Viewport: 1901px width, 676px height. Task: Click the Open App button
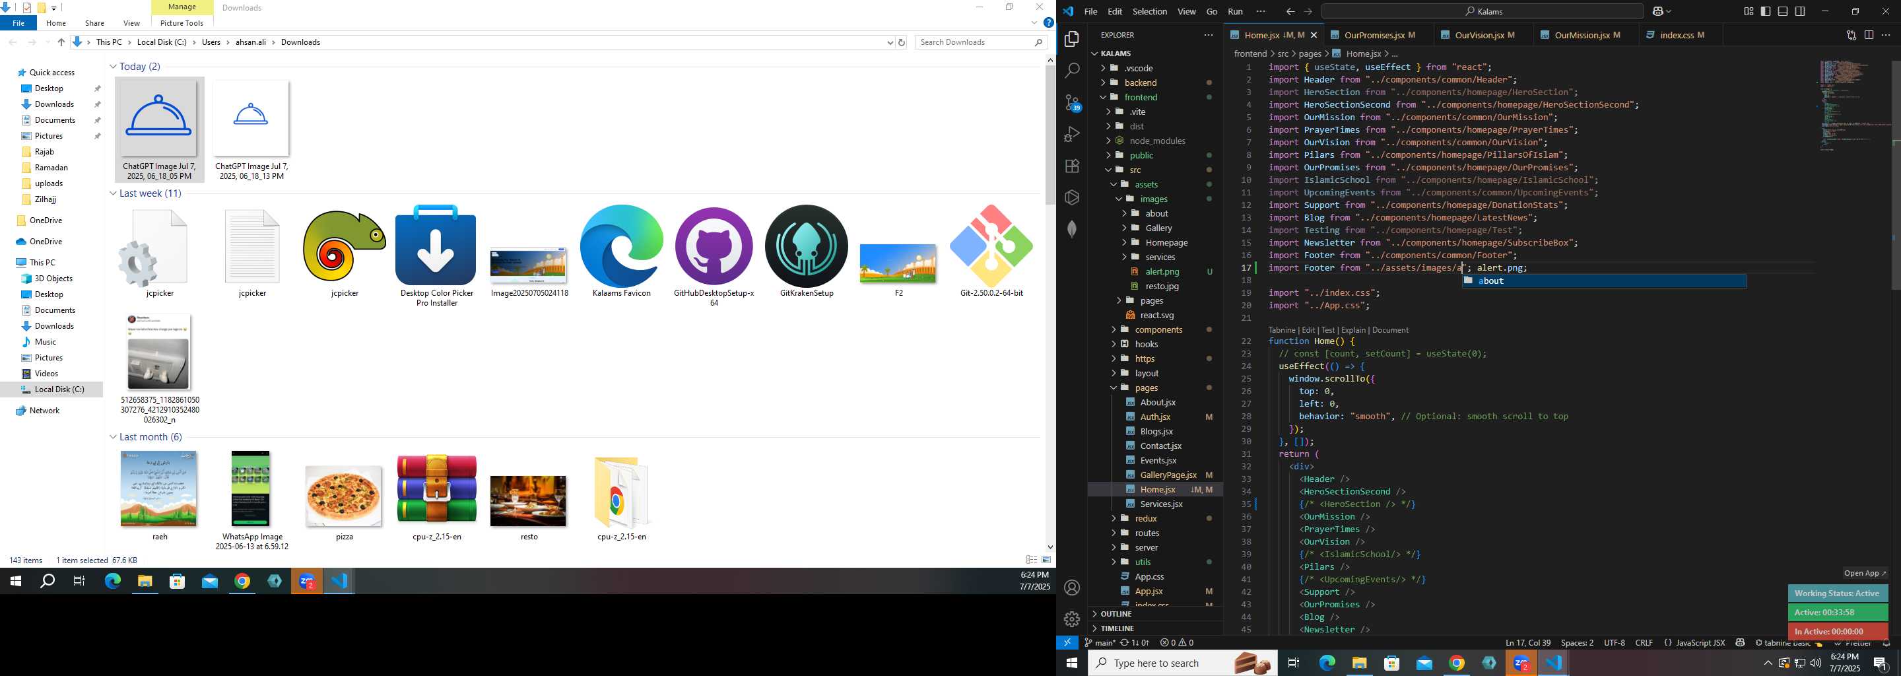[1864, 574]
